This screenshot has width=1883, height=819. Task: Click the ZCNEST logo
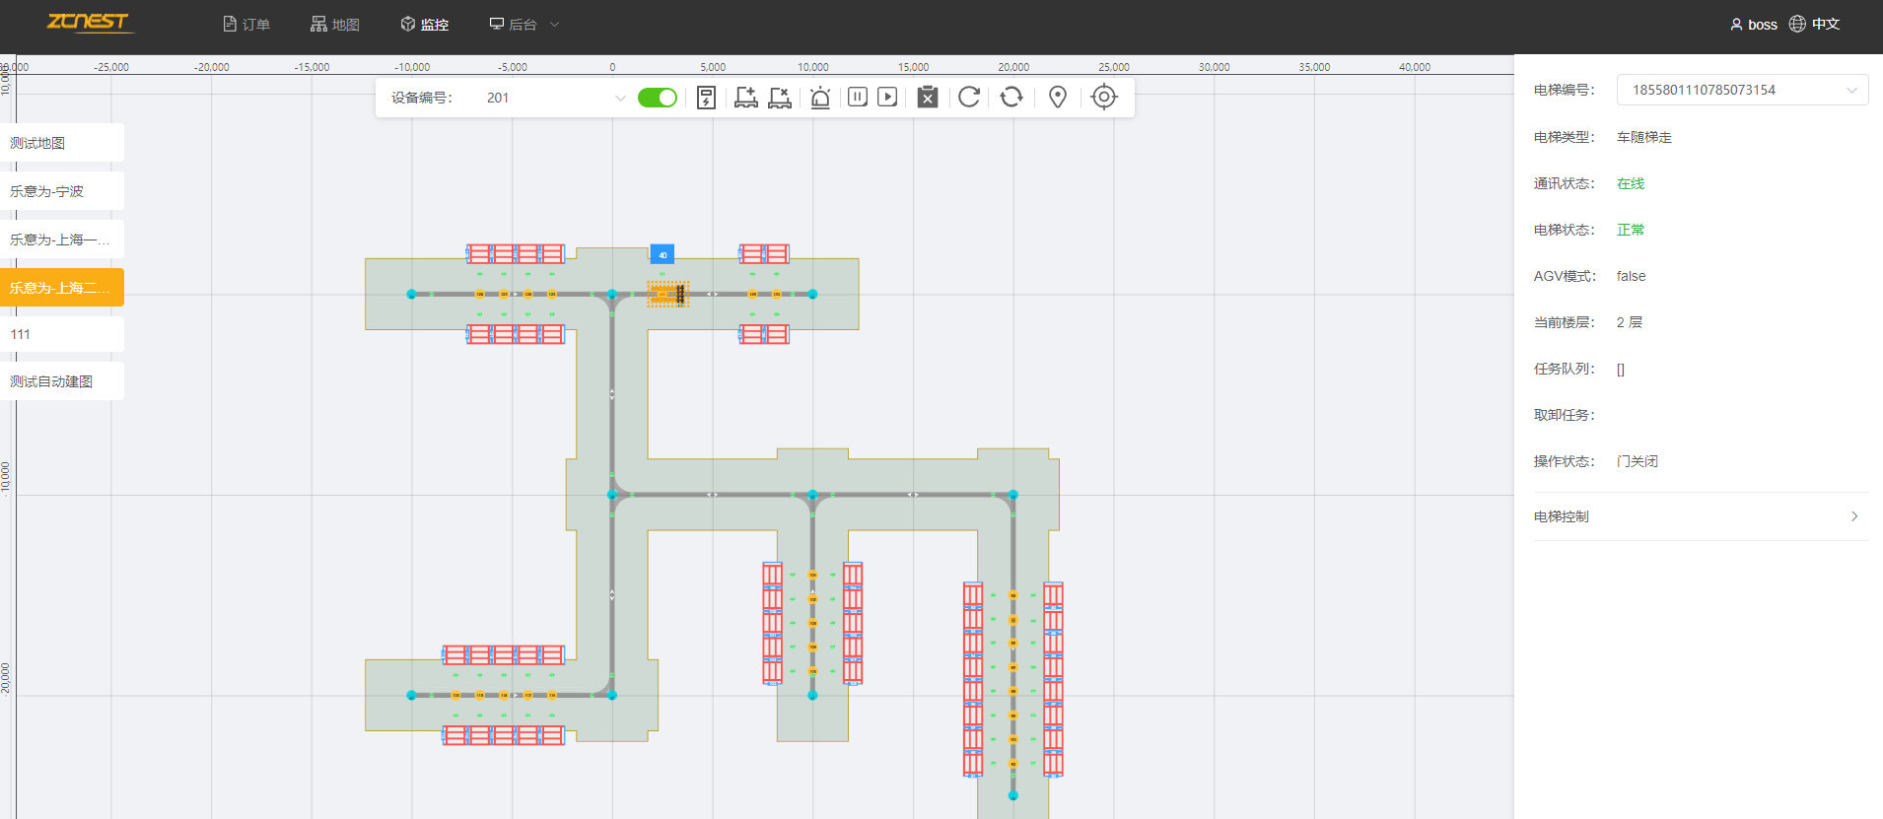(90, 23)
